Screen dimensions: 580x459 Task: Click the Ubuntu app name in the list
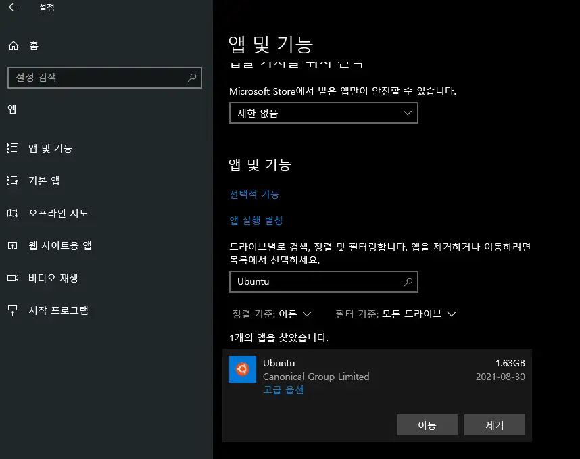[279, 363]
